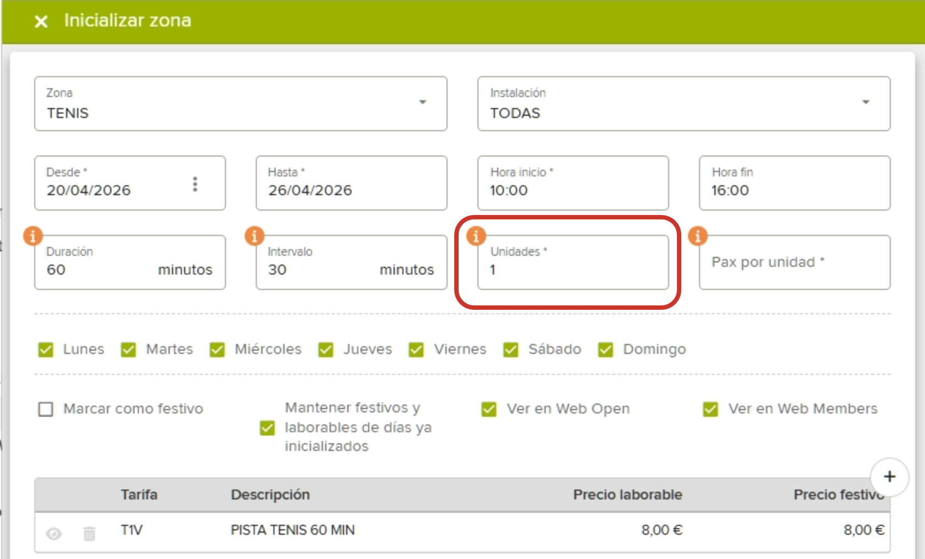
Task: Click the Tarifa column header
Action: point(139,495)
